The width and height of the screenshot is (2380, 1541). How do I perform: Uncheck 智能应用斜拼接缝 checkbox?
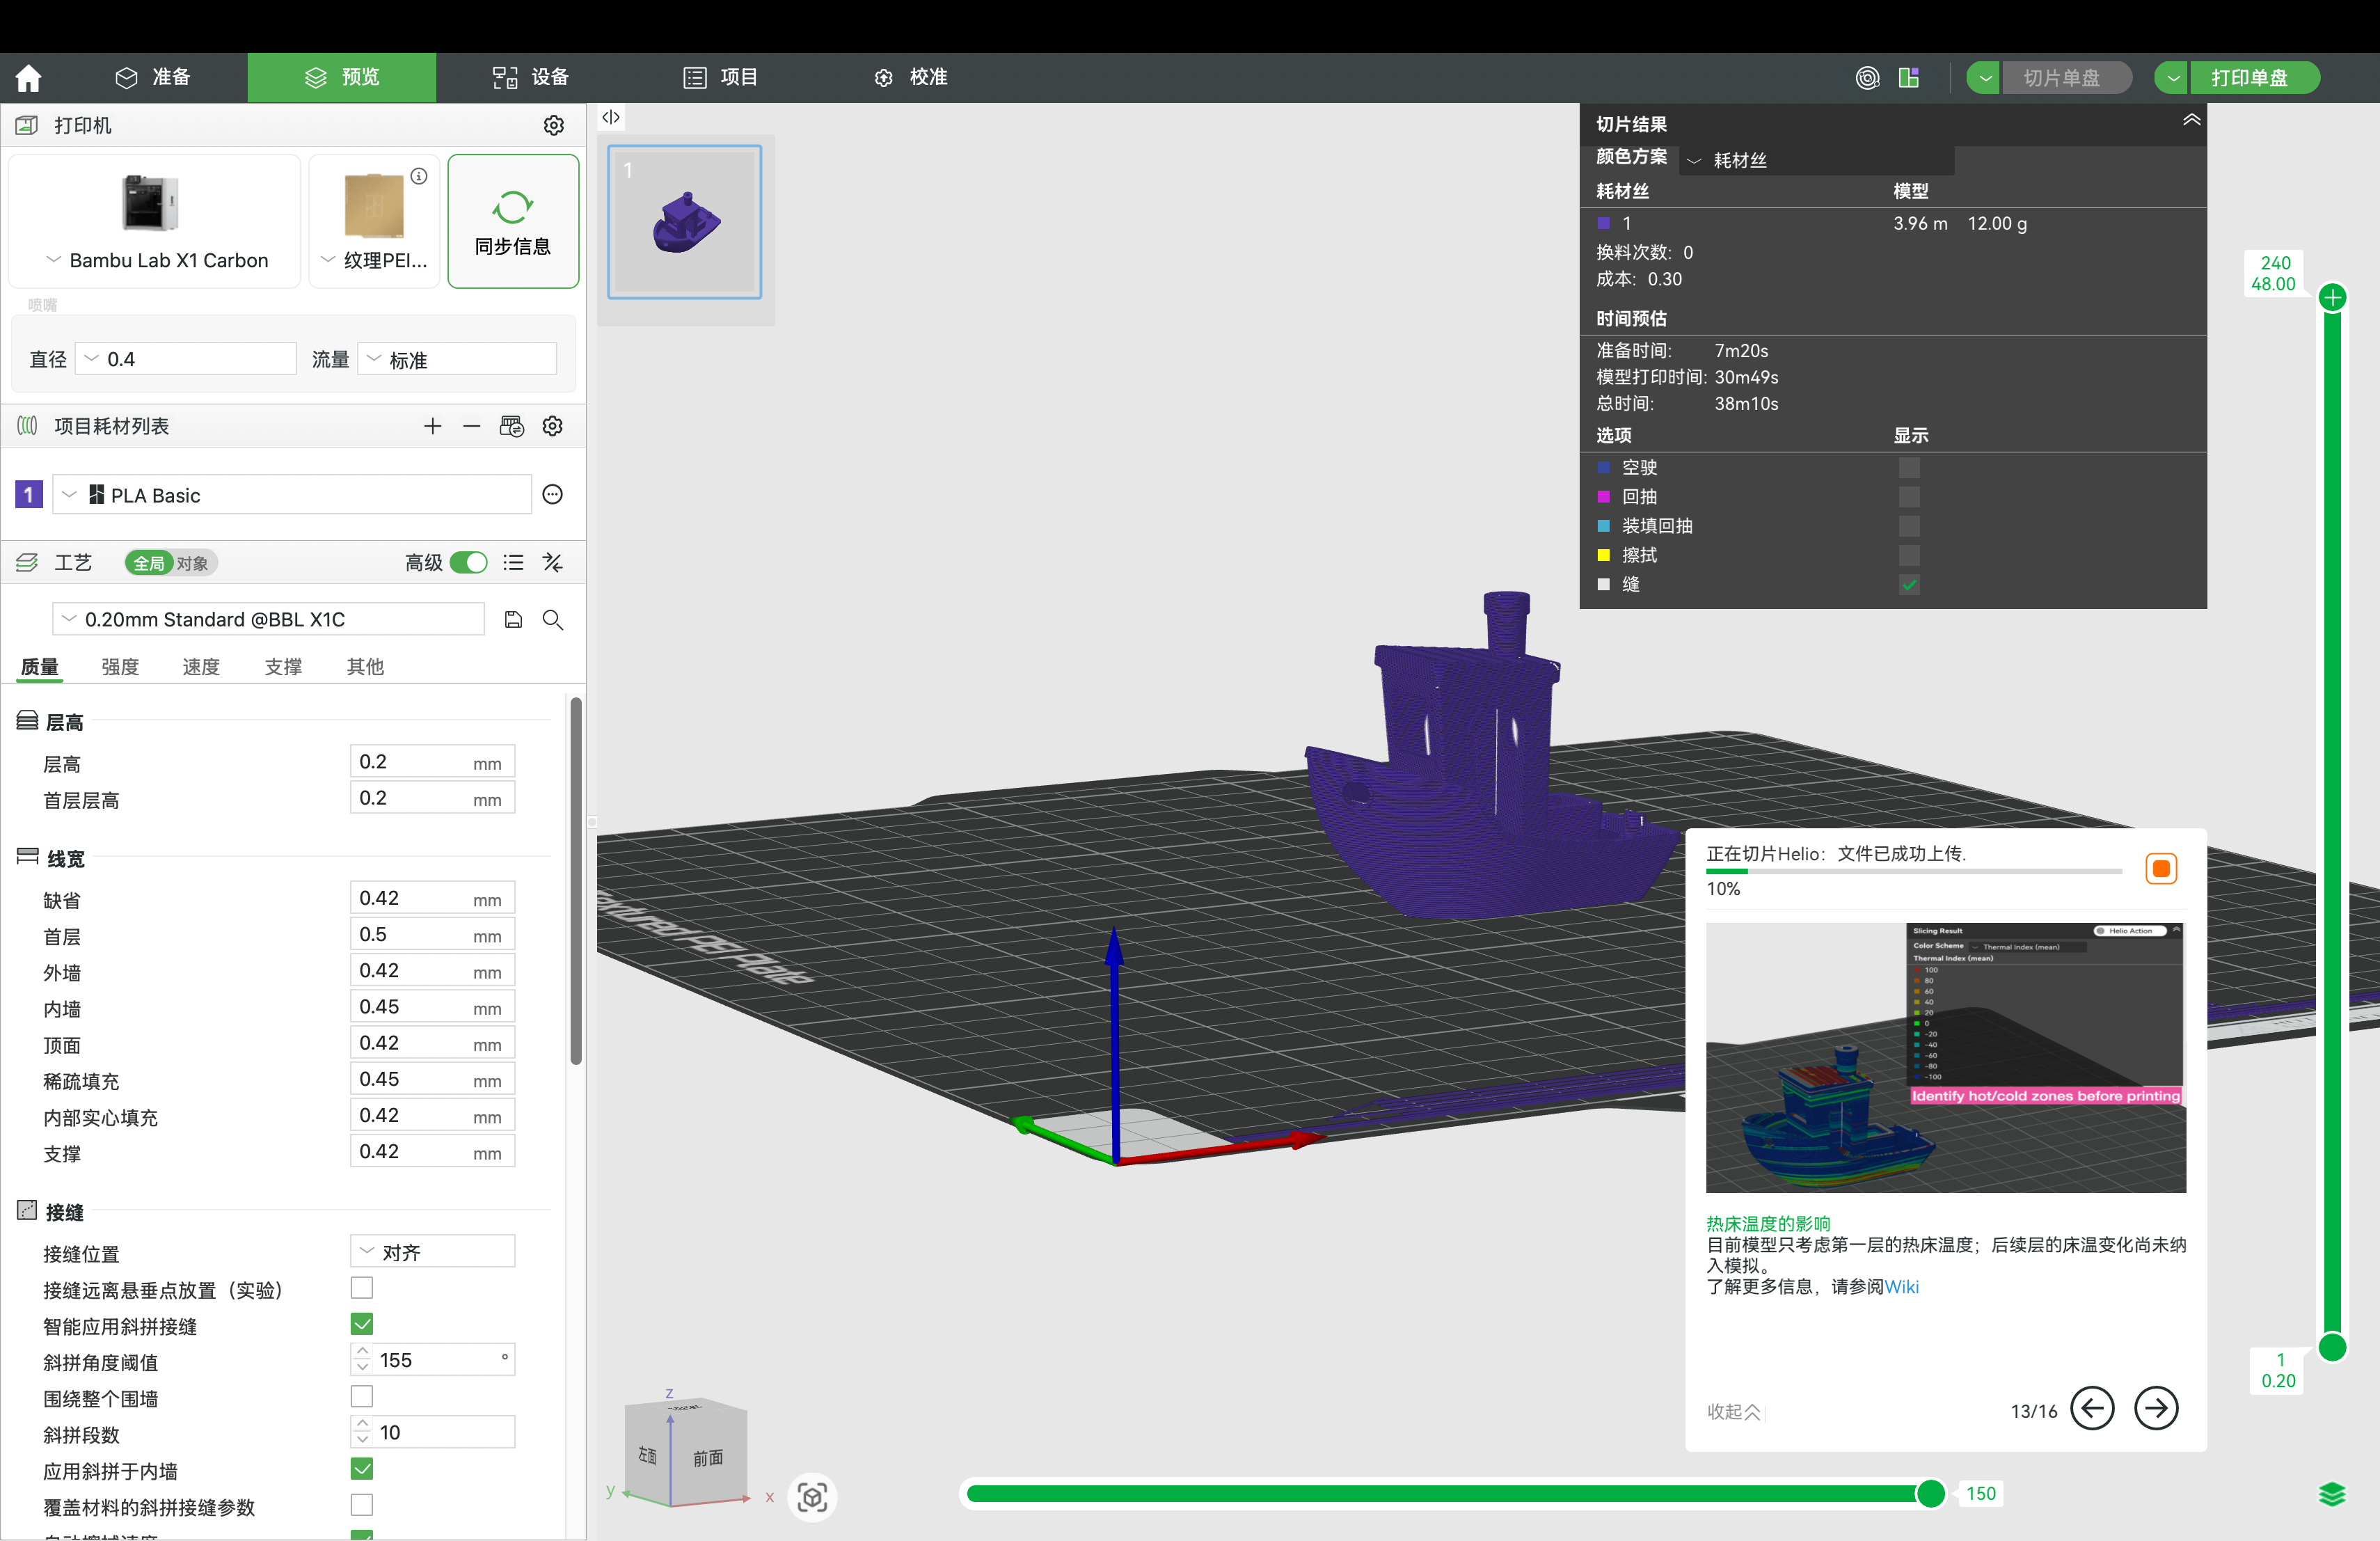(x=362, y=1325)
